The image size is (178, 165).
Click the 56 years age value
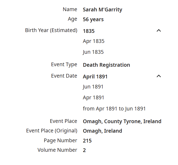pyautogui.click(x=93, y=19)
